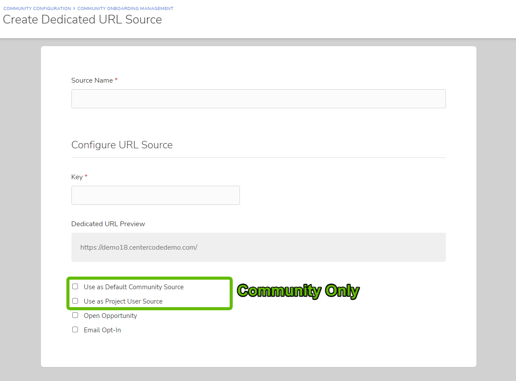This screenshot has height=381, width=516.
Task: Click the "Create Dedicated URL Source" page title
Action: pos(82,20)
